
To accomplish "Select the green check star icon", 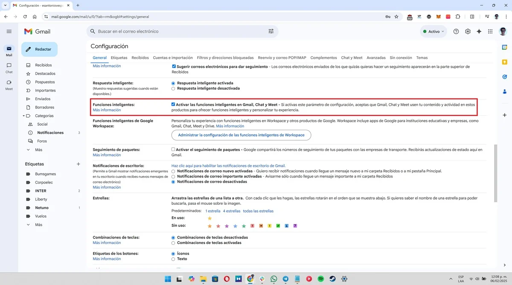I will (278, 226).
